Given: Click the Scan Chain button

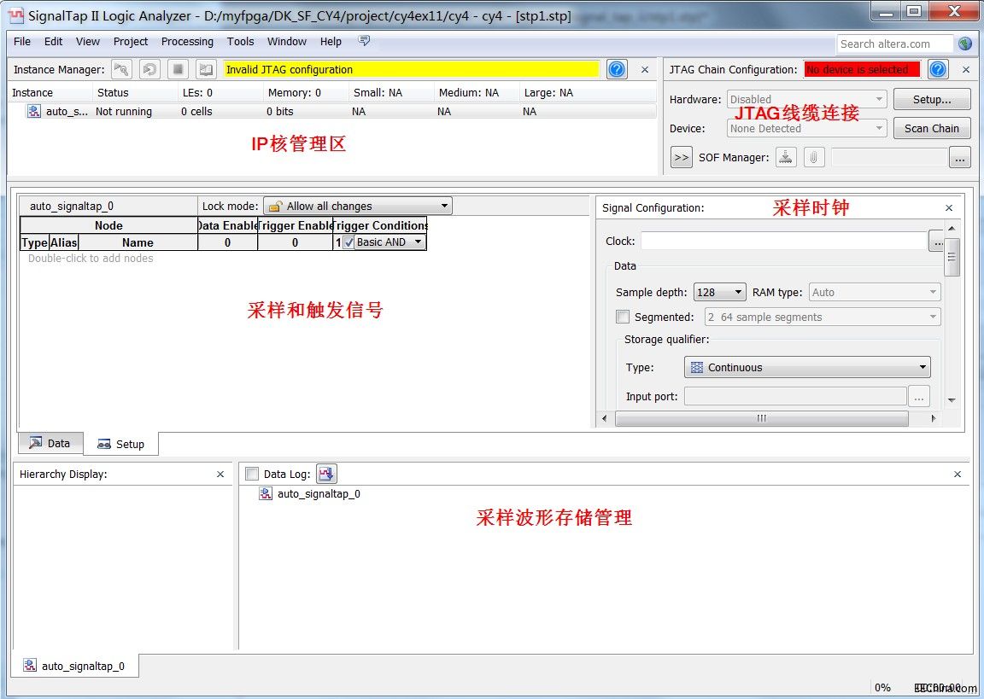Looking at the screenshot, I should [931, 128].
